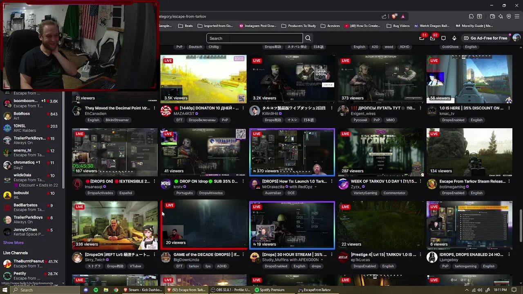Open Discord from the taskbar
Viewport: 523px width, 294px height.
86,290
